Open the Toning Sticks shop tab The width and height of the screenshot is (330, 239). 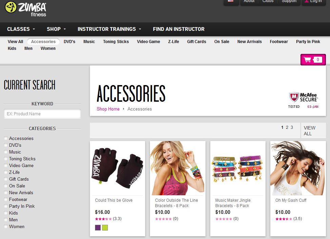click(116, 42)
